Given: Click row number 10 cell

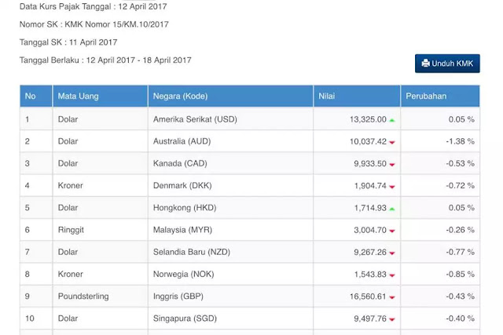Looking at the screenshot, I should point(36,319).
